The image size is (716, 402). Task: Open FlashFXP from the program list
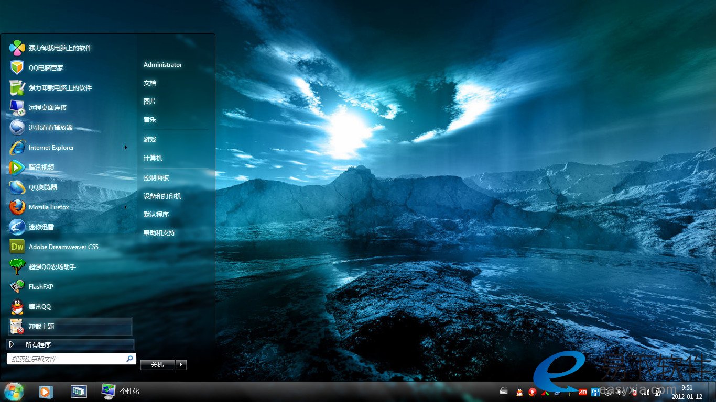41,286
